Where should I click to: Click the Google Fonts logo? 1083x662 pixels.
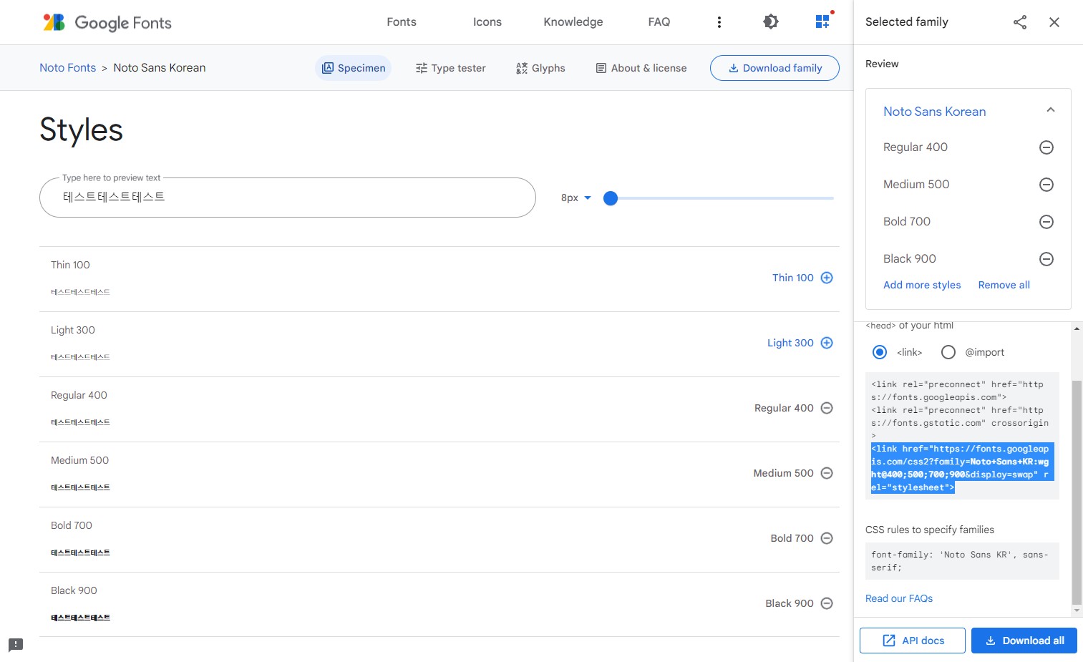click(107, 22)
